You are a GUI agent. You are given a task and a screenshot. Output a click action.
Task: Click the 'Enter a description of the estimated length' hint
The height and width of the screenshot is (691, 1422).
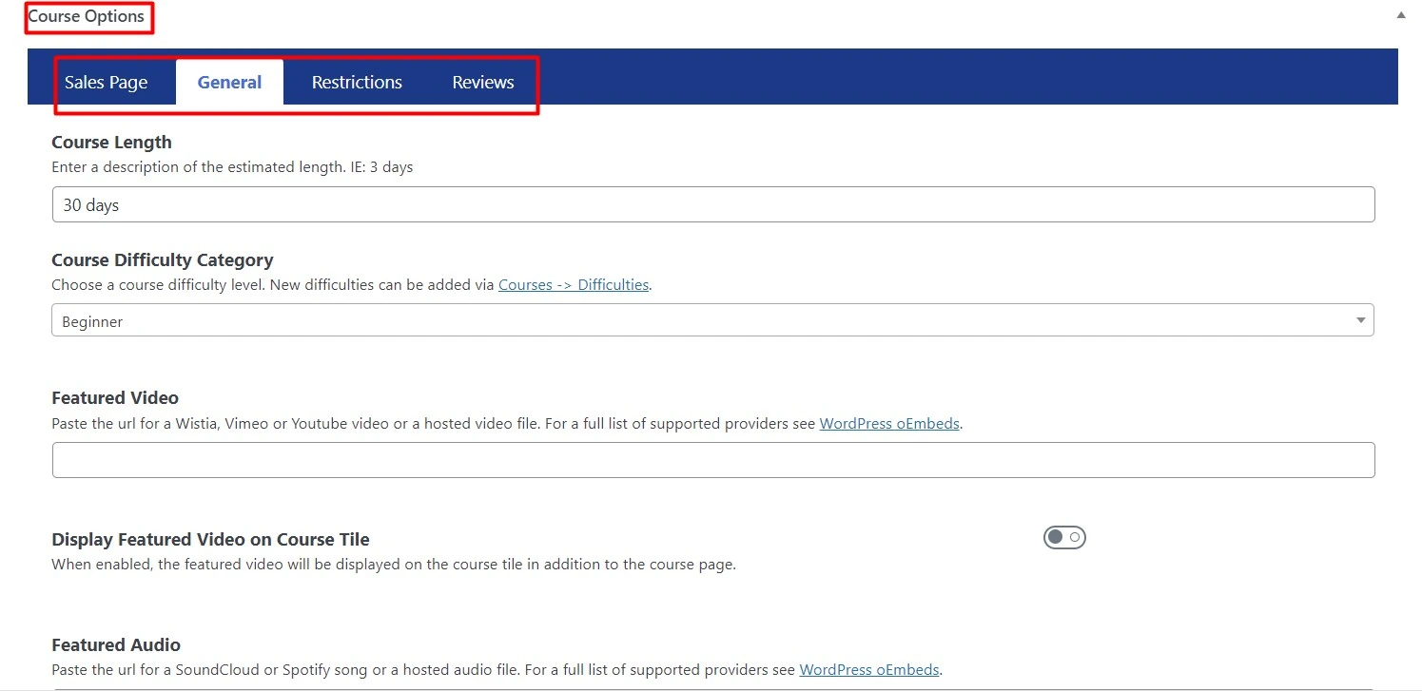(x=232, y=166)
